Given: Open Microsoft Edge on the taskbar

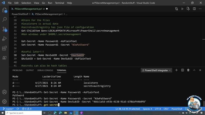Looking at the screenshot, I should coord(55,113).
